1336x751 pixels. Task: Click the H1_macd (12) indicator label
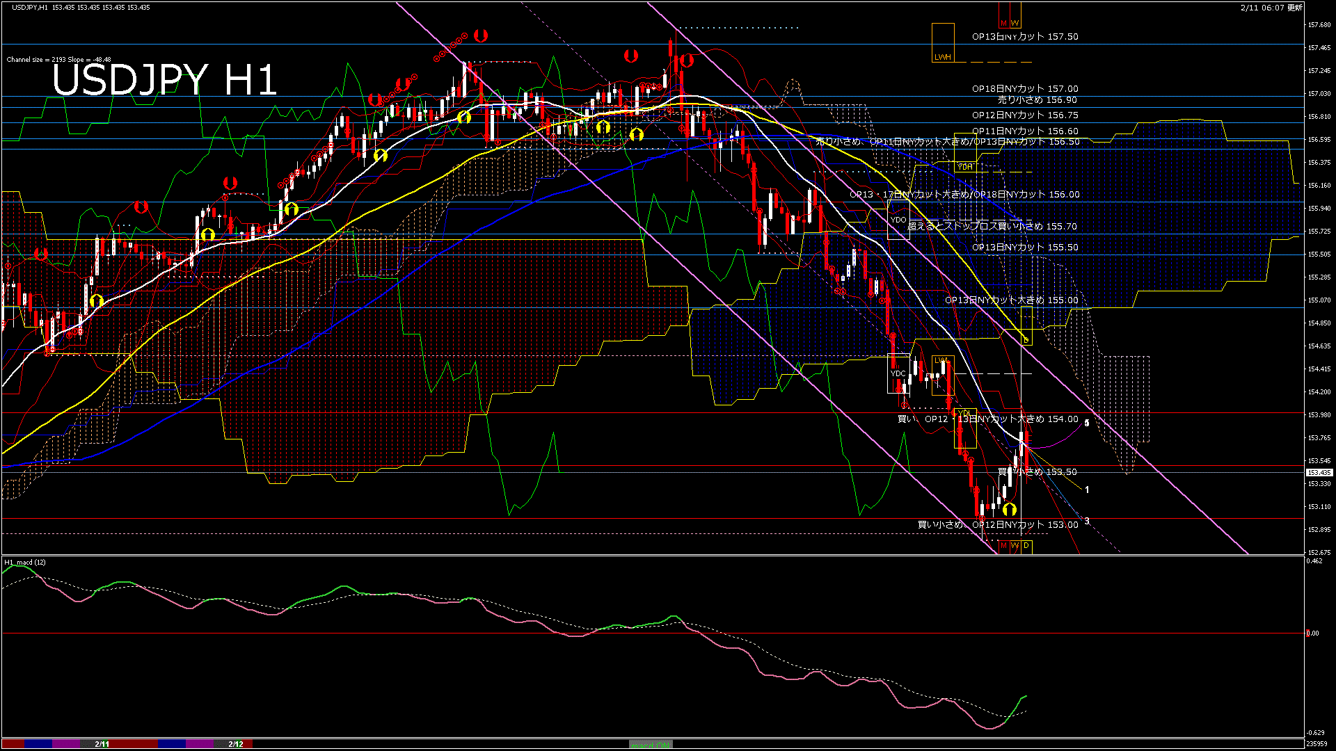tap(25, 562)
